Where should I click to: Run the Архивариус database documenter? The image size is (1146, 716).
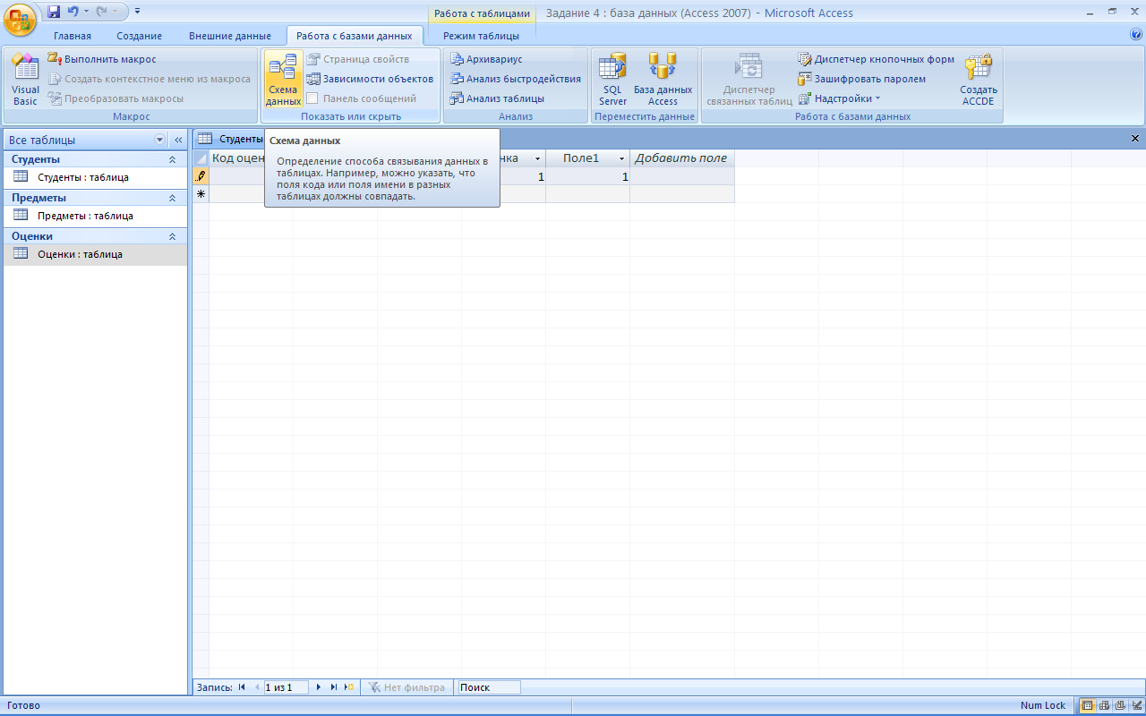[x=486, y=59]
